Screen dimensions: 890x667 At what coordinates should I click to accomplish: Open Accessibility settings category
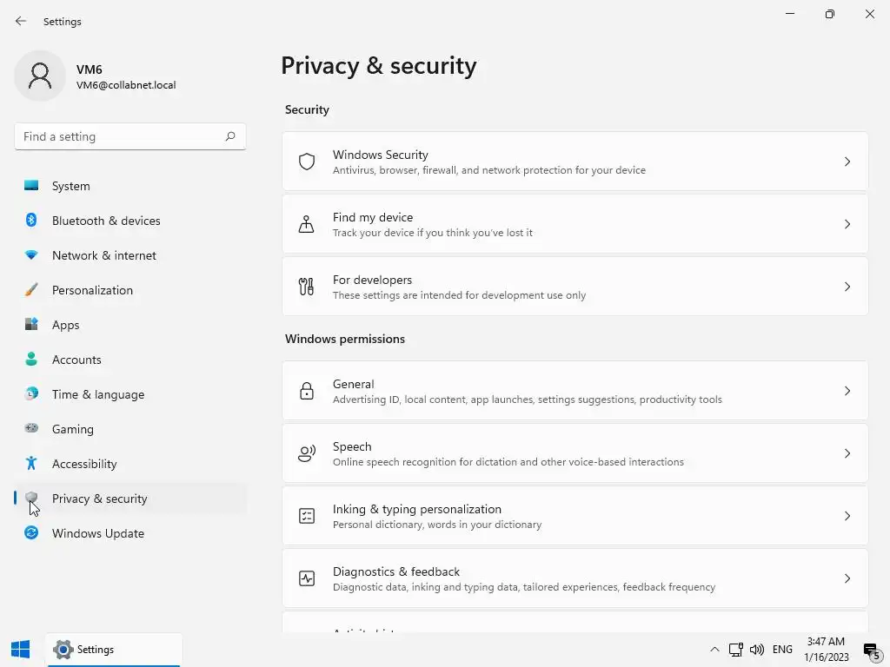pos(84,464)
